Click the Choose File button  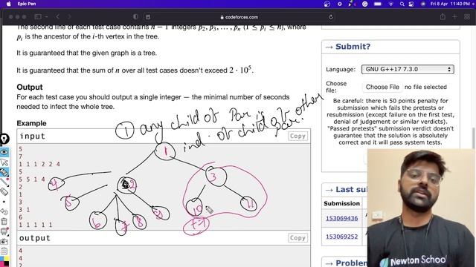(x=382, y=87)
